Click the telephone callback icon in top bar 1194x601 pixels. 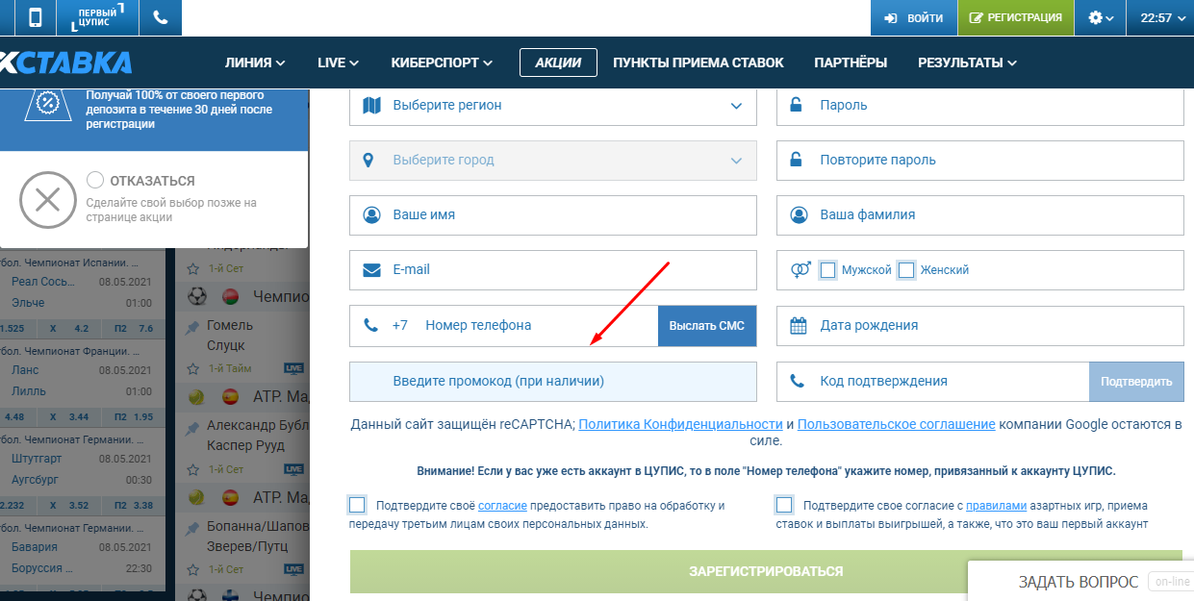pos(160,17)
